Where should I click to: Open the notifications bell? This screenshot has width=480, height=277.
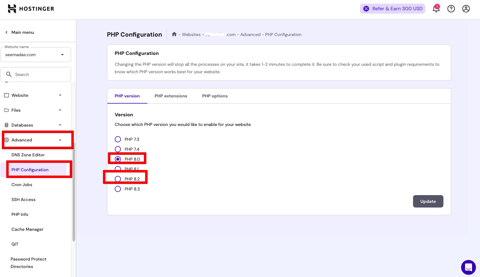pyautogui.click(x=436, y=9)
